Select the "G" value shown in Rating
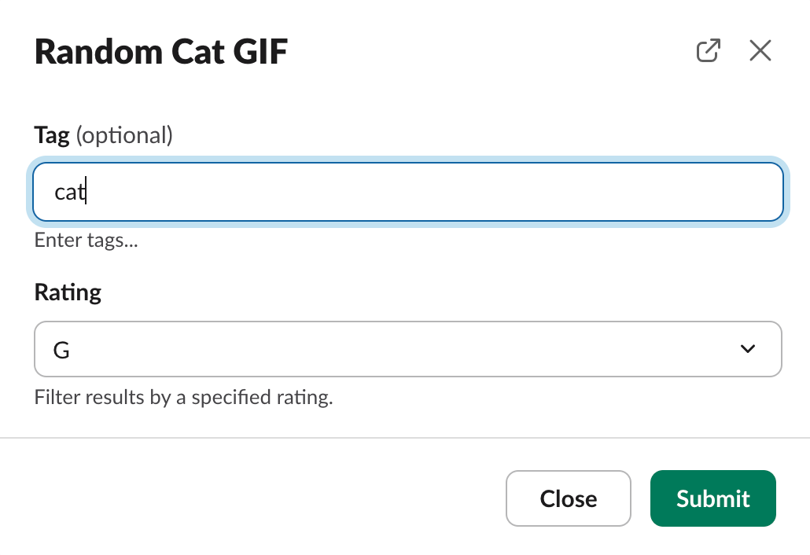Screen dimensions: 810x555 61,350
